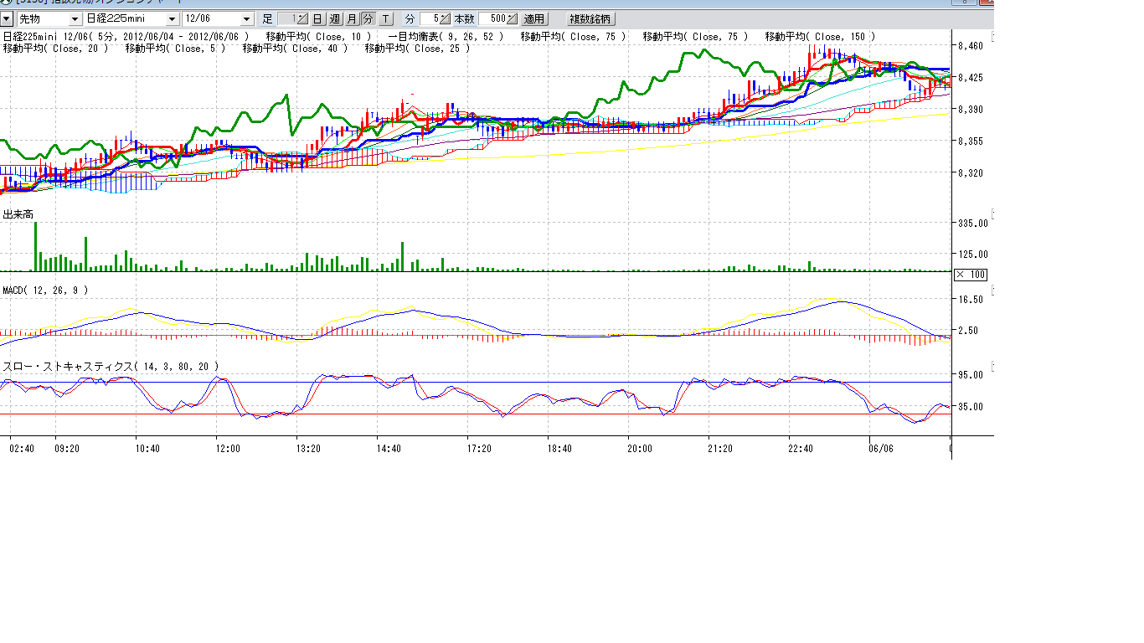Image resolution: width=1144 pixels, height=643 pixels.
Task: Click the 一目均衡表( 9, 26, 52 ) legend label
Action: coord(446,37)
